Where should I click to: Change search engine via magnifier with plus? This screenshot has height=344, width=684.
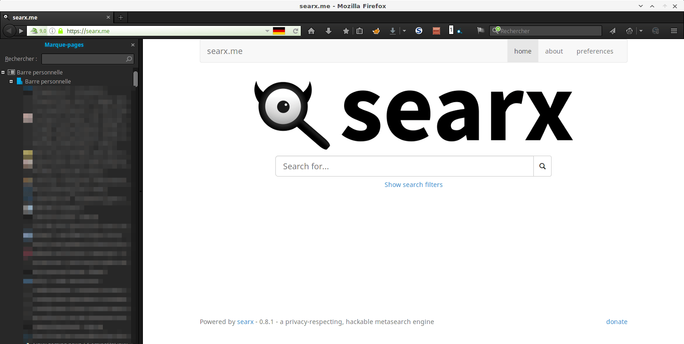point(496,30)
